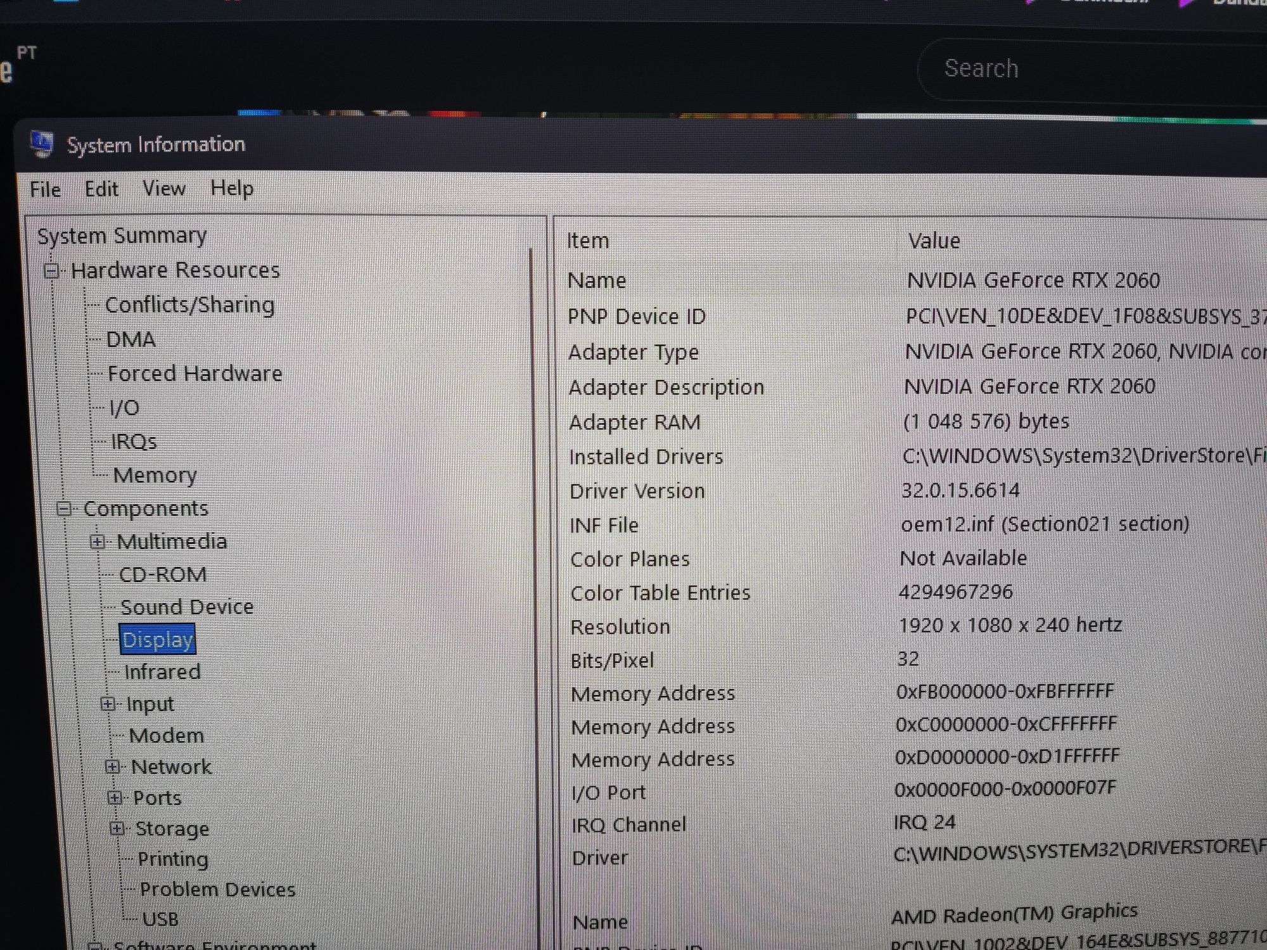The image size is (1267, 950).
Task: Select the Memory tree item
Action: pyautogui.click(x=155, y=475)
